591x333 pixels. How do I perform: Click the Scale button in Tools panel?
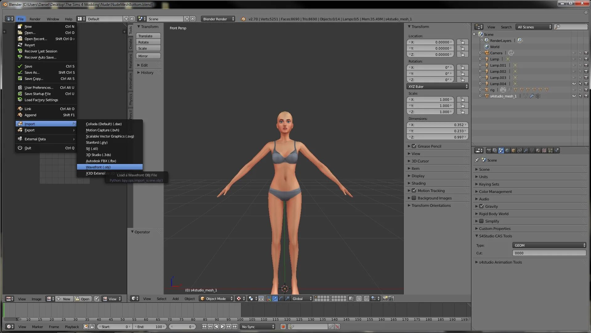tap(148, 48)
